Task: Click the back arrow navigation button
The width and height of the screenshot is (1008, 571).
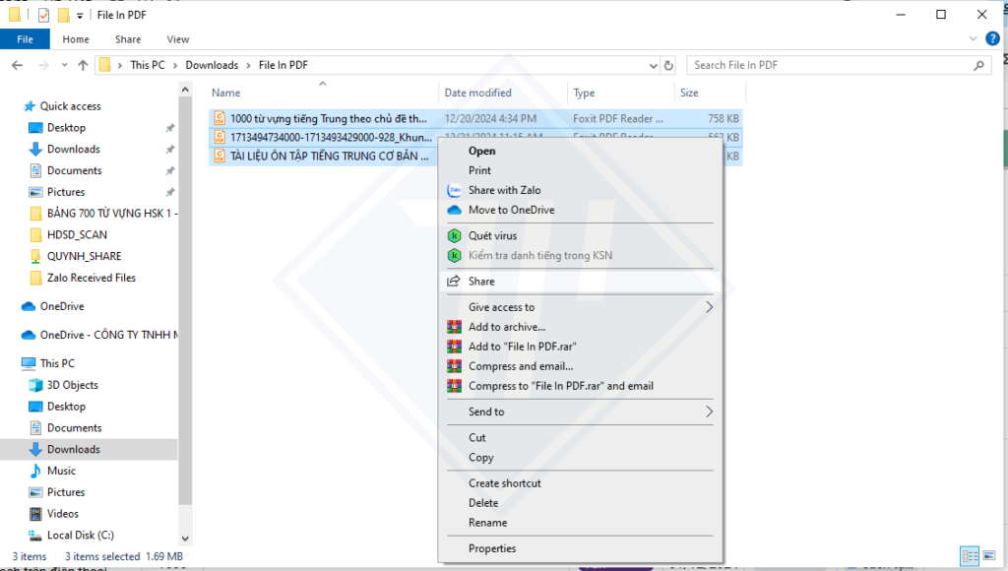Action: (17, 66)
